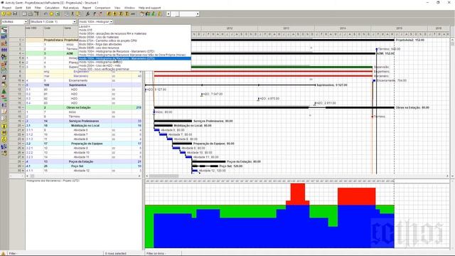The image size is (455, 256).
Task: Click the horizontal dash toolbar icon
Action: pyautogui.click(x=133, y=14)
